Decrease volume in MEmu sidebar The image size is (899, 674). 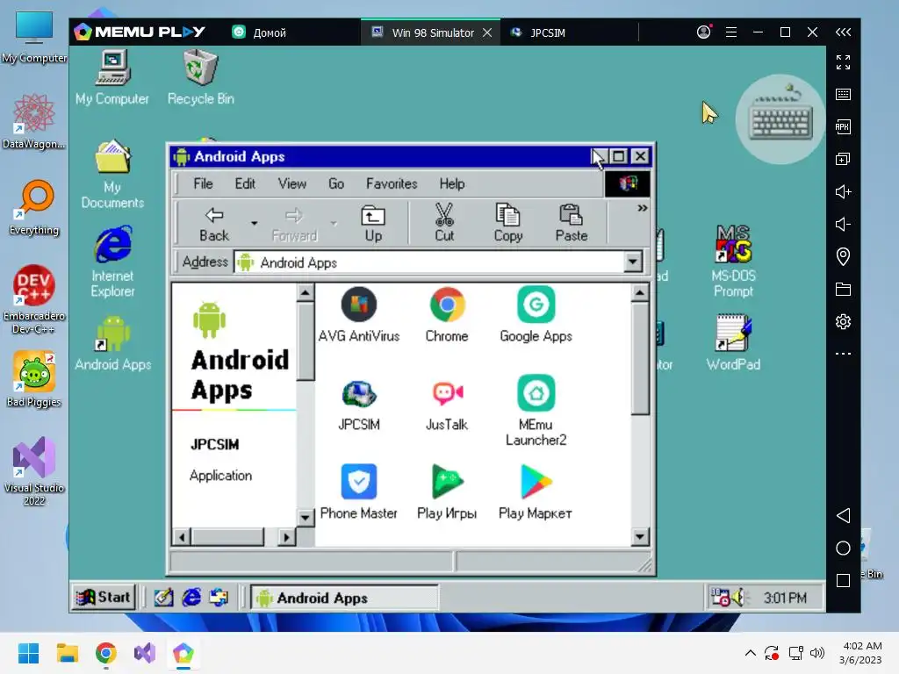click(842, 224)
